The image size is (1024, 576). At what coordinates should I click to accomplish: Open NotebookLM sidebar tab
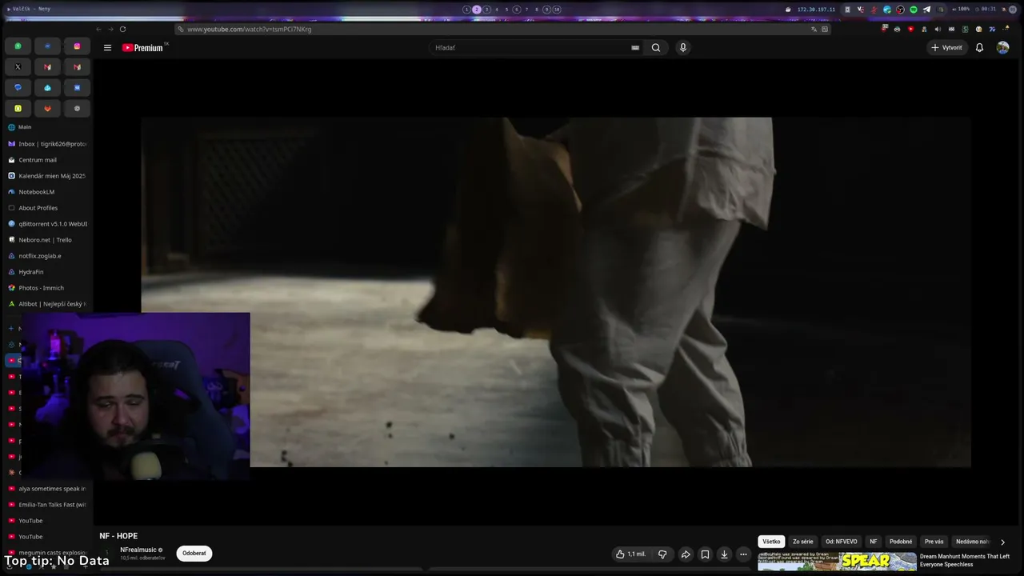47,192
